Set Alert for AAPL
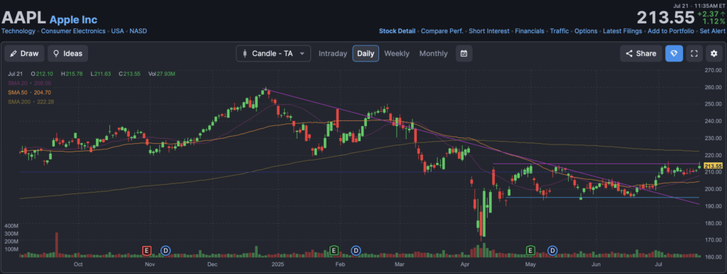This screenshot has width=727, height=274. pyautogui.click(x=712, y=31)
